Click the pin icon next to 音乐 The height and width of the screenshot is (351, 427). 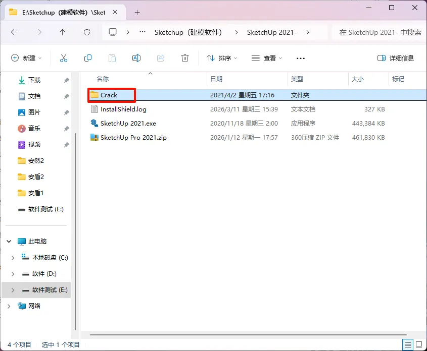(x=66, y=129)
